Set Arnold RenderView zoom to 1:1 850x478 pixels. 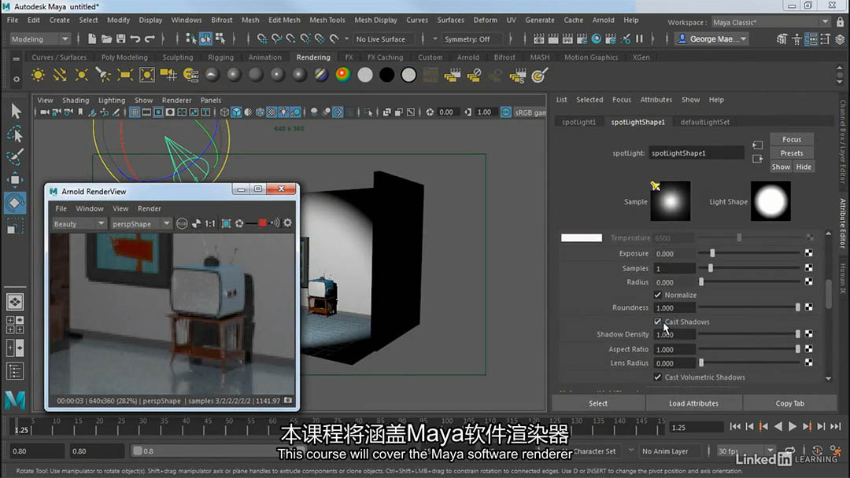click(210, 223)
